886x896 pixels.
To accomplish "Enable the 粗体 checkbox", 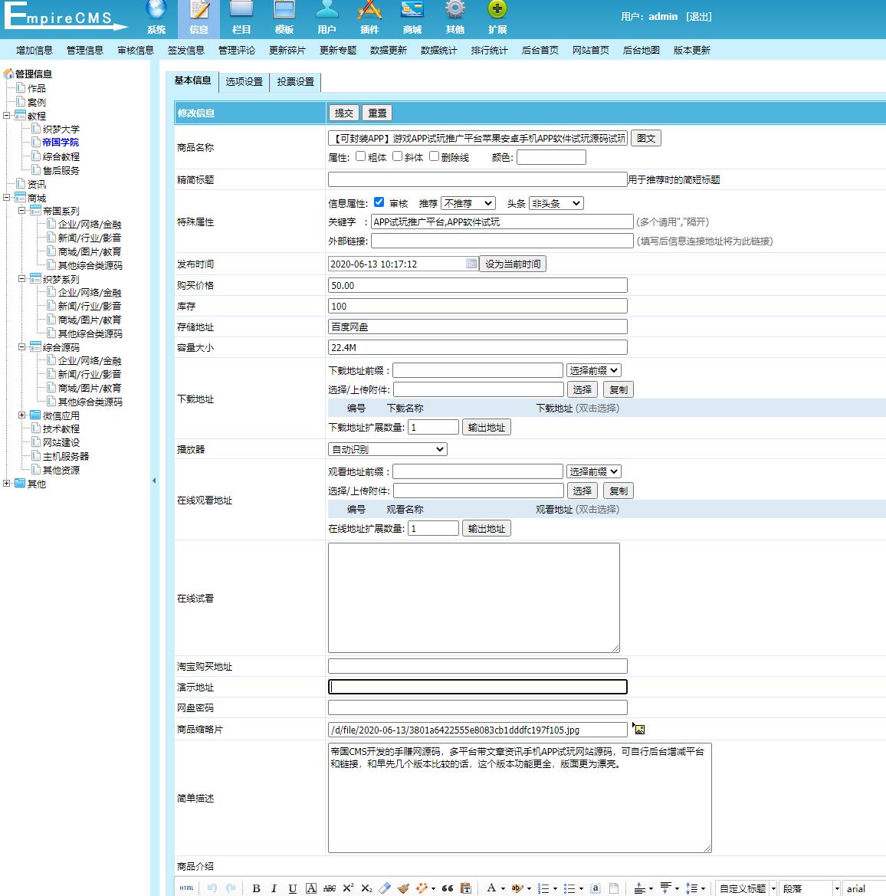I will pyautogui.click(x=360, y=156).
